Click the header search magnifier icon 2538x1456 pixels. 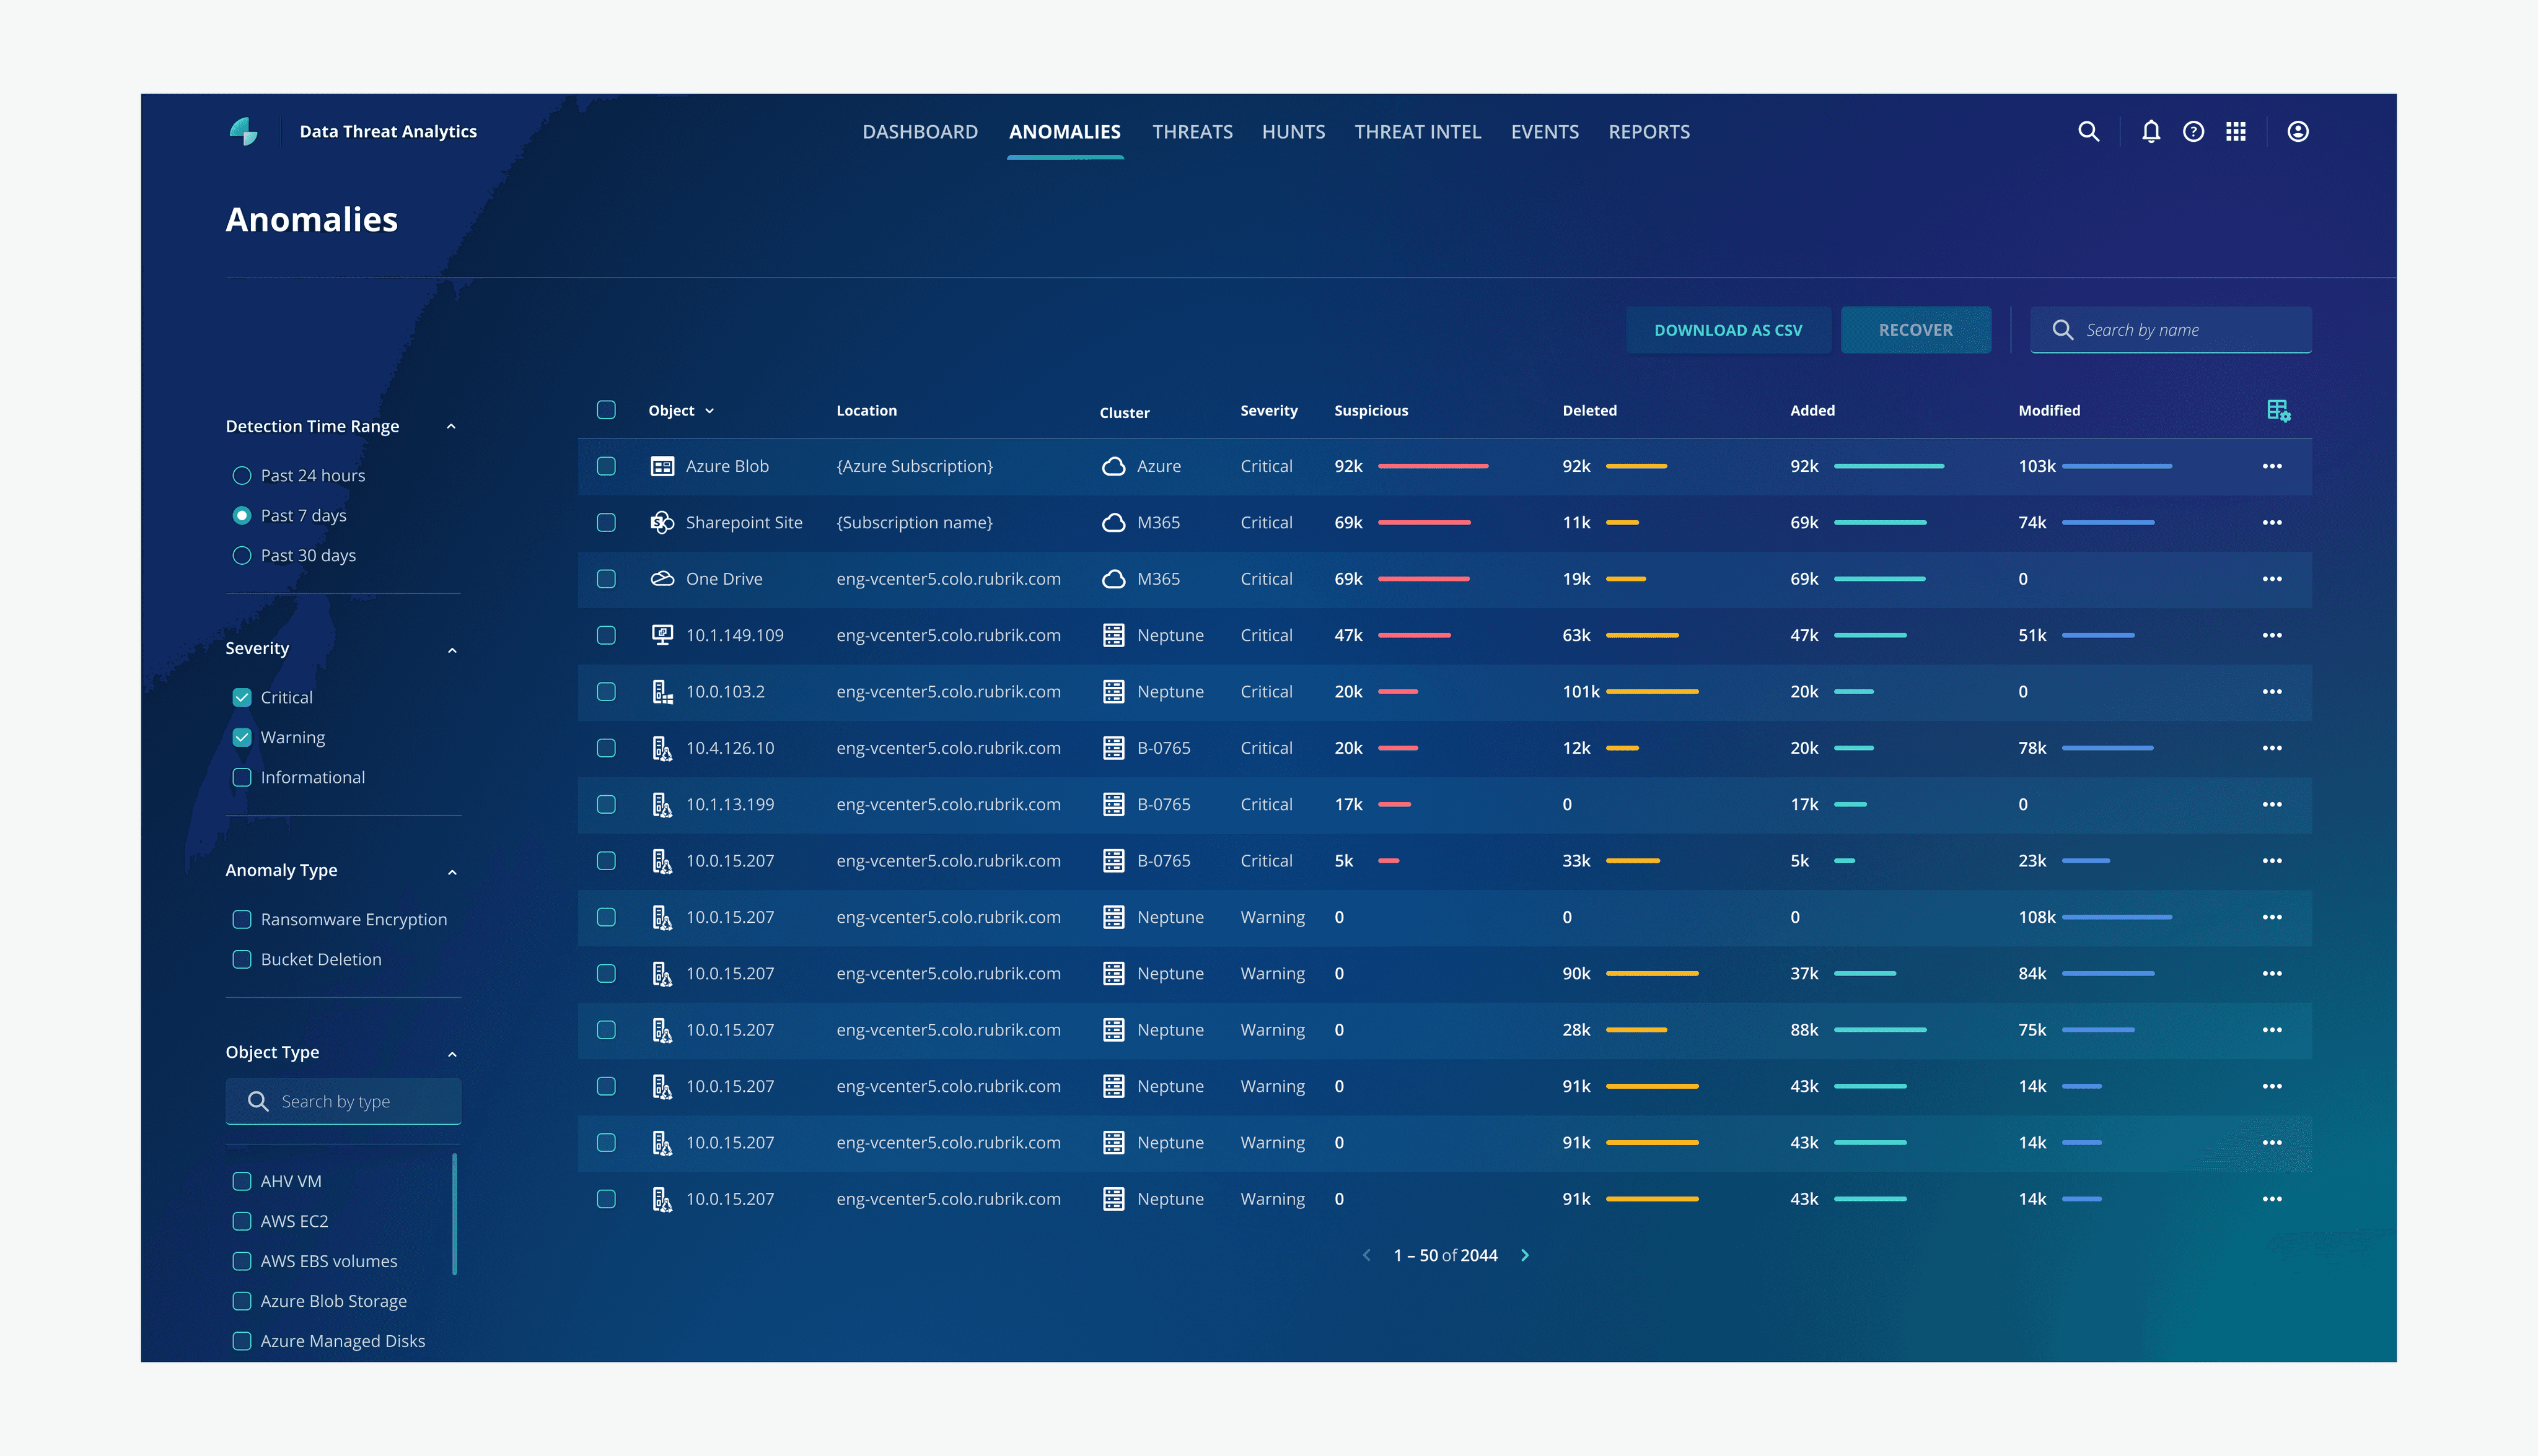2088,132
